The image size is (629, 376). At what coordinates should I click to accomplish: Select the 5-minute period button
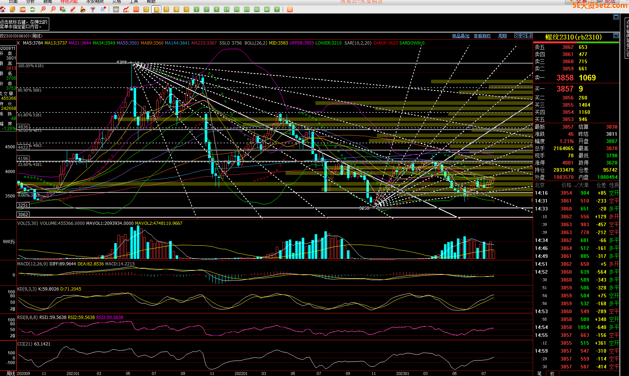[217, 9]
